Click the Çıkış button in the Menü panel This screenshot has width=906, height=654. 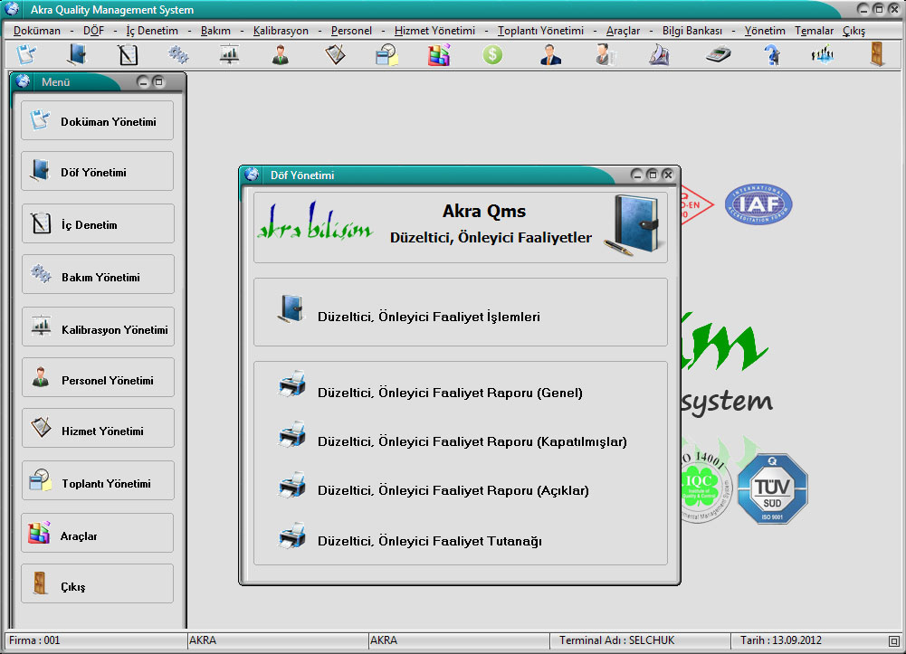click(x=97, y=583)
